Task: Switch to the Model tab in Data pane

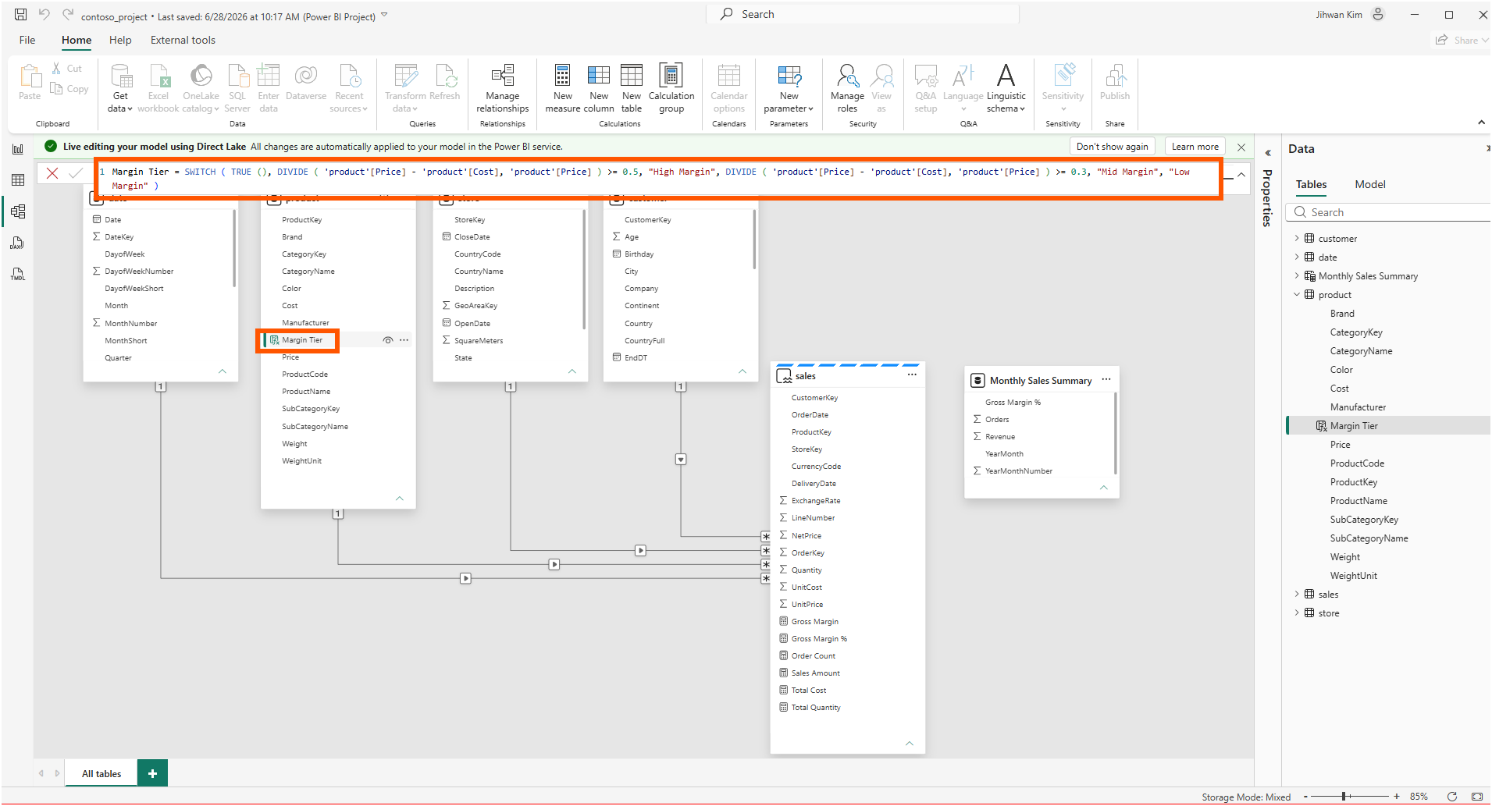Action: (x=1370, y=184)
